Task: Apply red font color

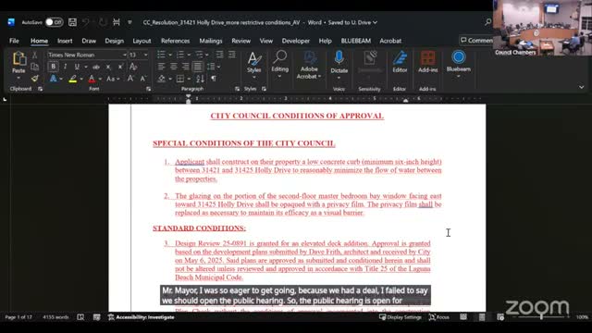Action: tap(92, 79)
